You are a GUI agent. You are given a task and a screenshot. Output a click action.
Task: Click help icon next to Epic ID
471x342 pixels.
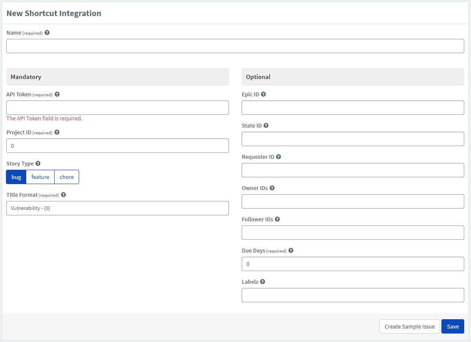point(264,94)
